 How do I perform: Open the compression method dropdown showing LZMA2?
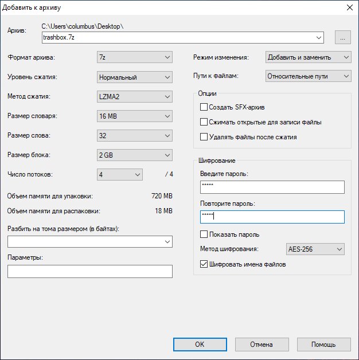(135, 97)
